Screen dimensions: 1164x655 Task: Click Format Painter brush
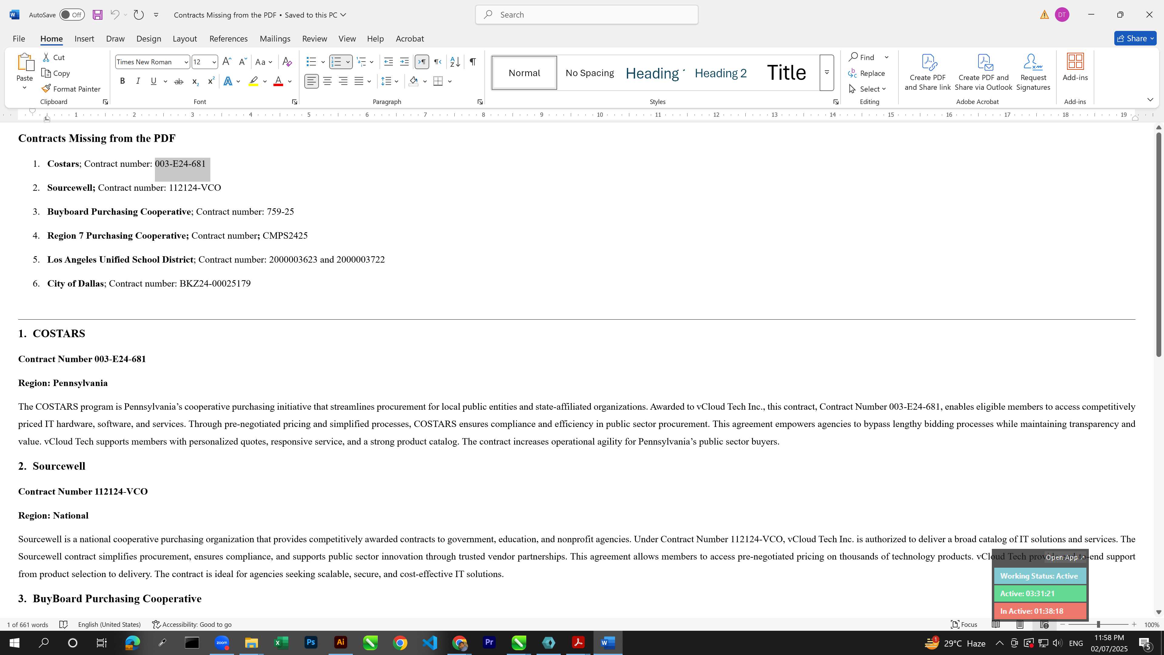71,89
